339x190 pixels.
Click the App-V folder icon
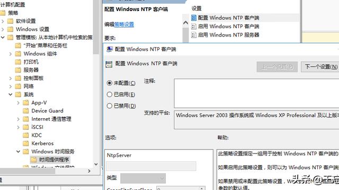(26, 102)
